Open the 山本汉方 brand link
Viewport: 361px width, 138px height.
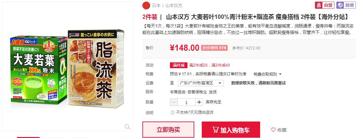(174, 5)
